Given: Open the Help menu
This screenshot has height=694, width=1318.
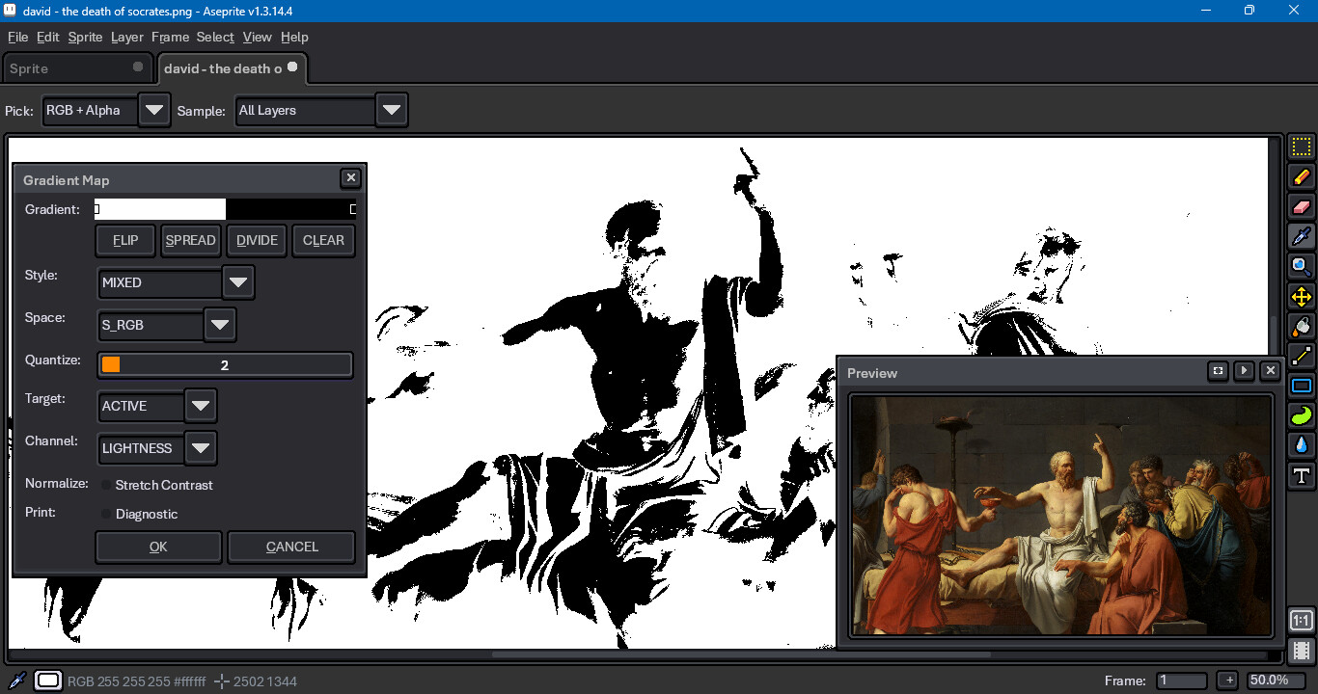Looking at the screenshot, I should point(294,37).
